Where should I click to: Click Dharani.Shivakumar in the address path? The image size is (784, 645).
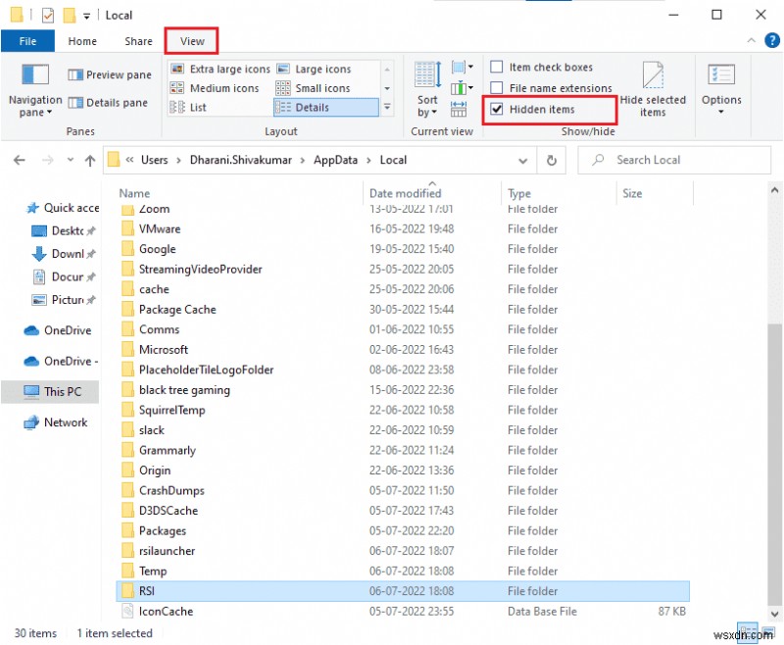click(240, 160)
